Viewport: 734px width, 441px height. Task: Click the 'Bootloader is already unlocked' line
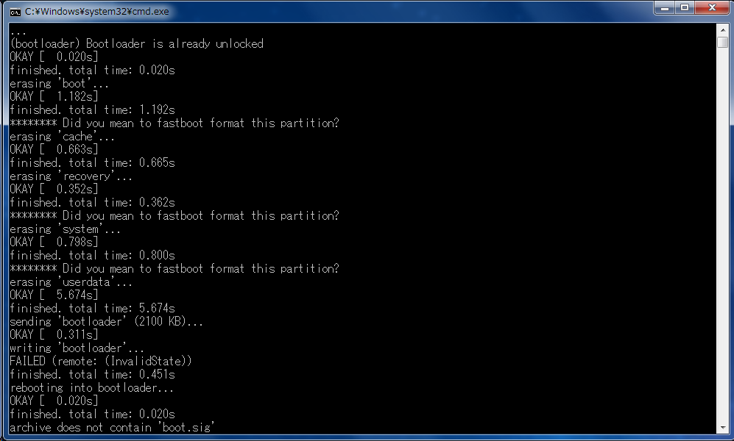136,44
